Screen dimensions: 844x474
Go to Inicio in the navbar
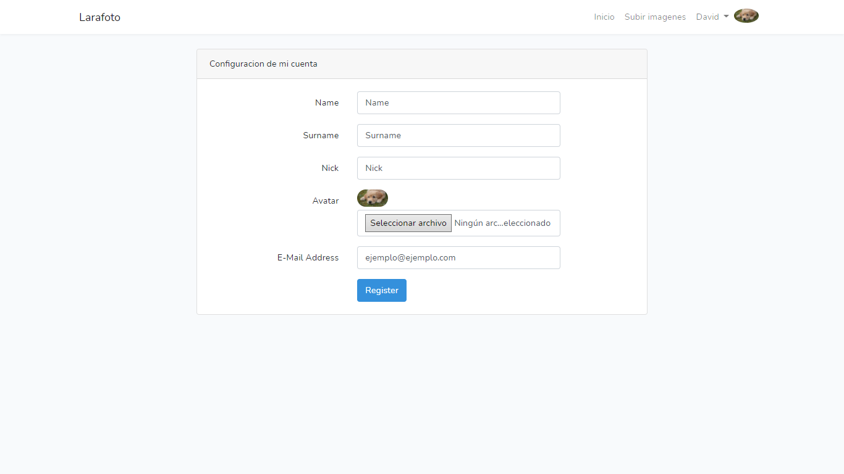coord(604,17)
